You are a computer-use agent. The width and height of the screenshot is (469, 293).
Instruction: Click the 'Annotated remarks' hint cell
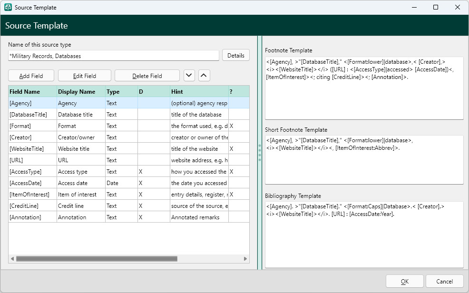click(x=199, y=217)
